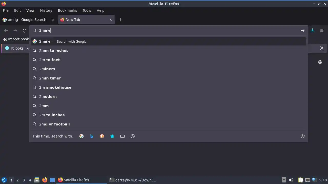The width and height of the screenshot is (328, 184).
Task: Open dartz@VM3 terminal from taskbar
Action: click(133, 180)
